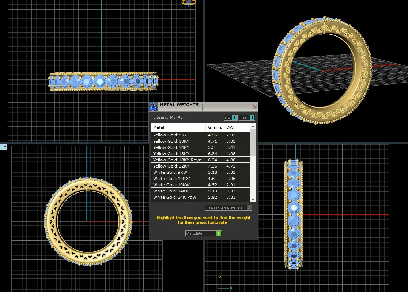The height and width of the screenshot is (292, 408).
Task: Open the viewport dropdown arrow at left edge
Action: [x=5, y=147]
